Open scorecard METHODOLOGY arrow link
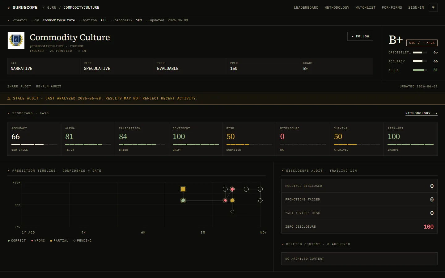The height and width of the screenshot is (278, 445). coord(421,113)
